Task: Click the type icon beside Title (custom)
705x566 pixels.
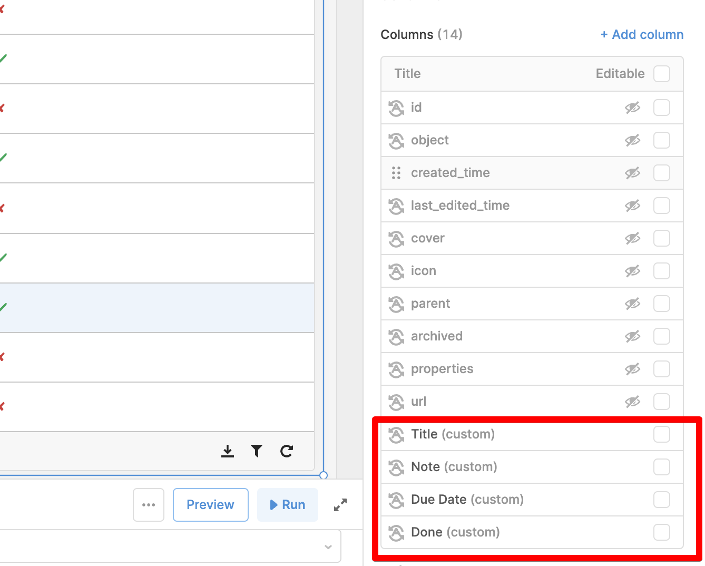Action: click(396, 434)
